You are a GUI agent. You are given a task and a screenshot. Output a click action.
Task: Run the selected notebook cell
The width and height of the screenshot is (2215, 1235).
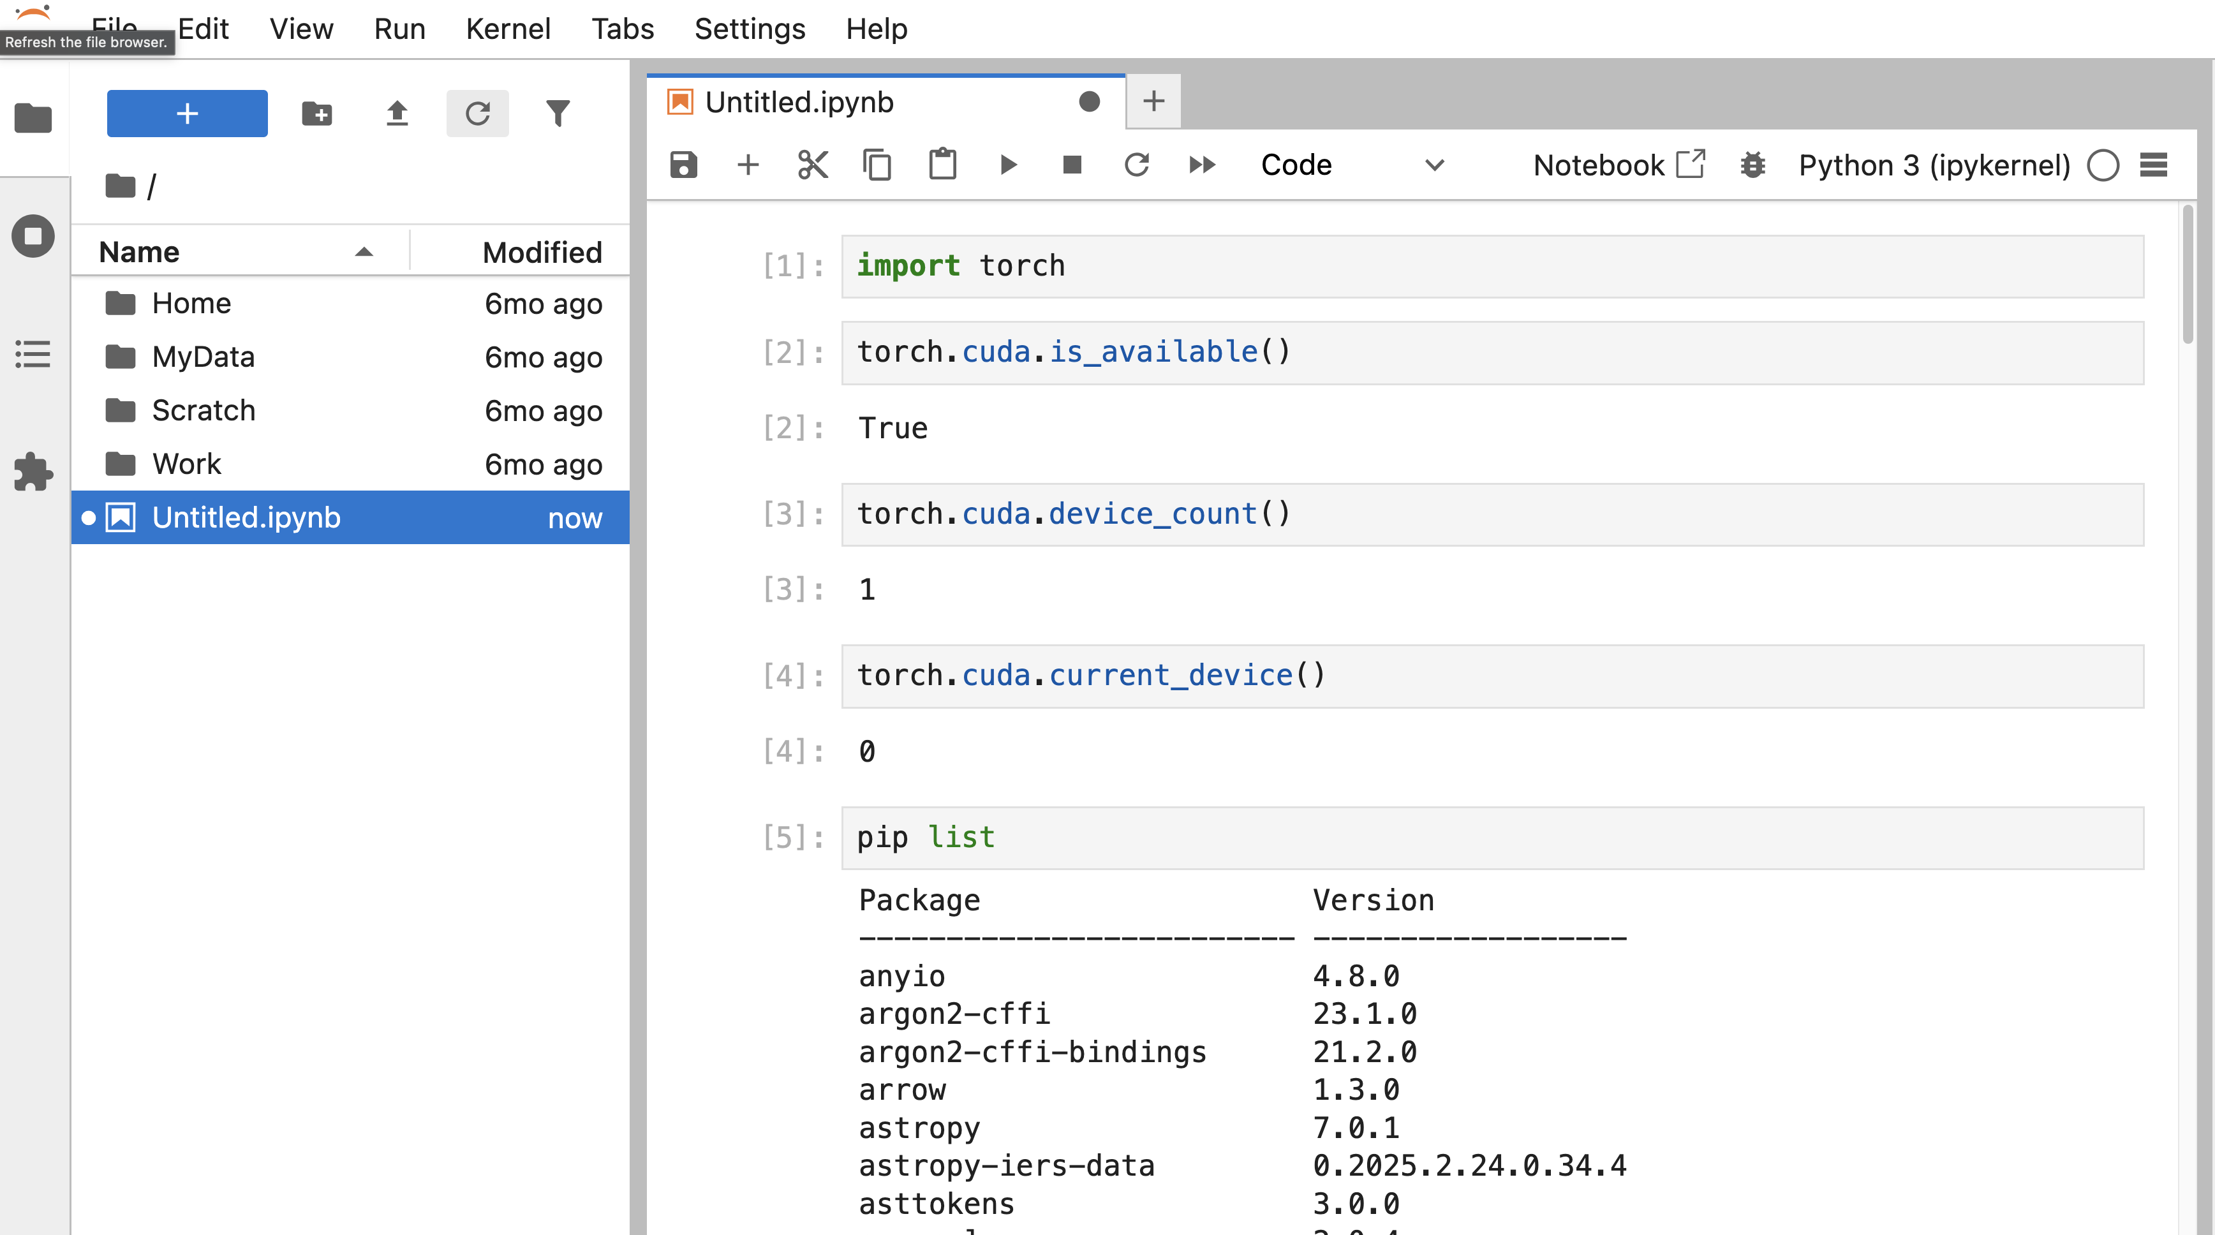[1008, 165]
